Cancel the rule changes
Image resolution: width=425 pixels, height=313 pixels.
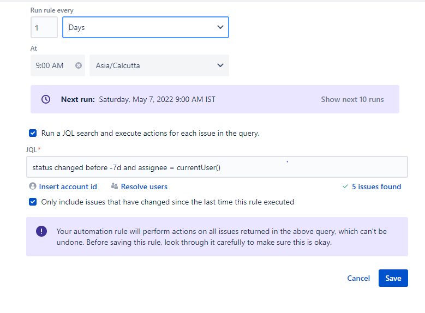[358, 278]
